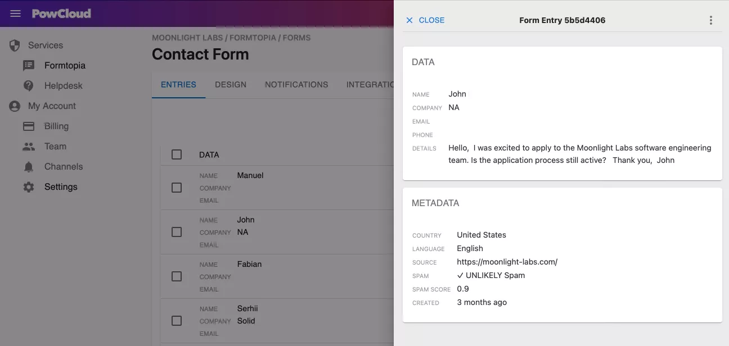Click the Services cloud icon
Screen dimensions: 729x346
point(13,45)
